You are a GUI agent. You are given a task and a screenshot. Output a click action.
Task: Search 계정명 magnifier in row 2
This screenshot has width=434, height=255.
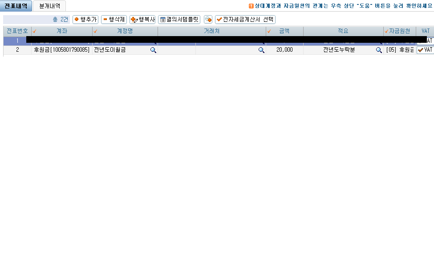pos(153,50)
